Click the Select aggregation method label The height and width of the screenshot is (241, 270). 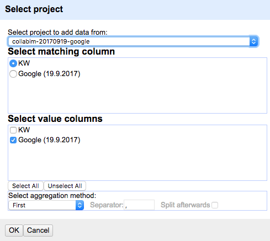click(52, 196)
